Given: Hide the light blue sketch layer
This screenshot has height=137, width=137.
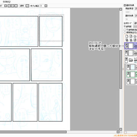Looking at the screenshot, I should pyautogui.click(x=128, y=66).
